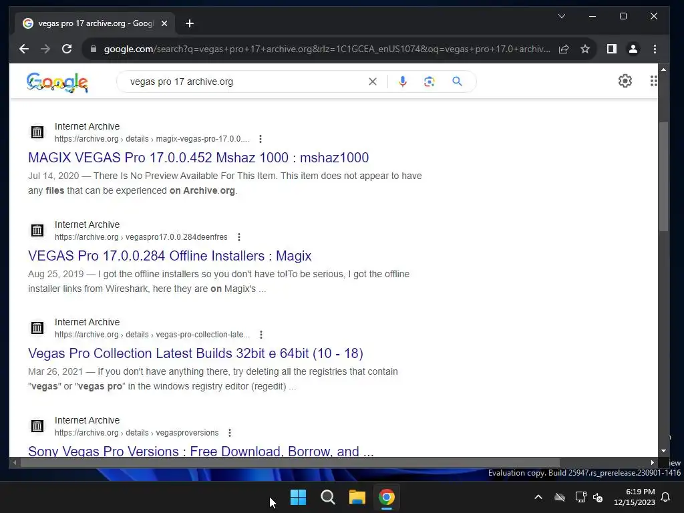Open MAGIX VEGAS Pro 17.0.0.452 Mshaz 1000 result
684x513 pixels.
pyautogui.click(x=198, y=158)
